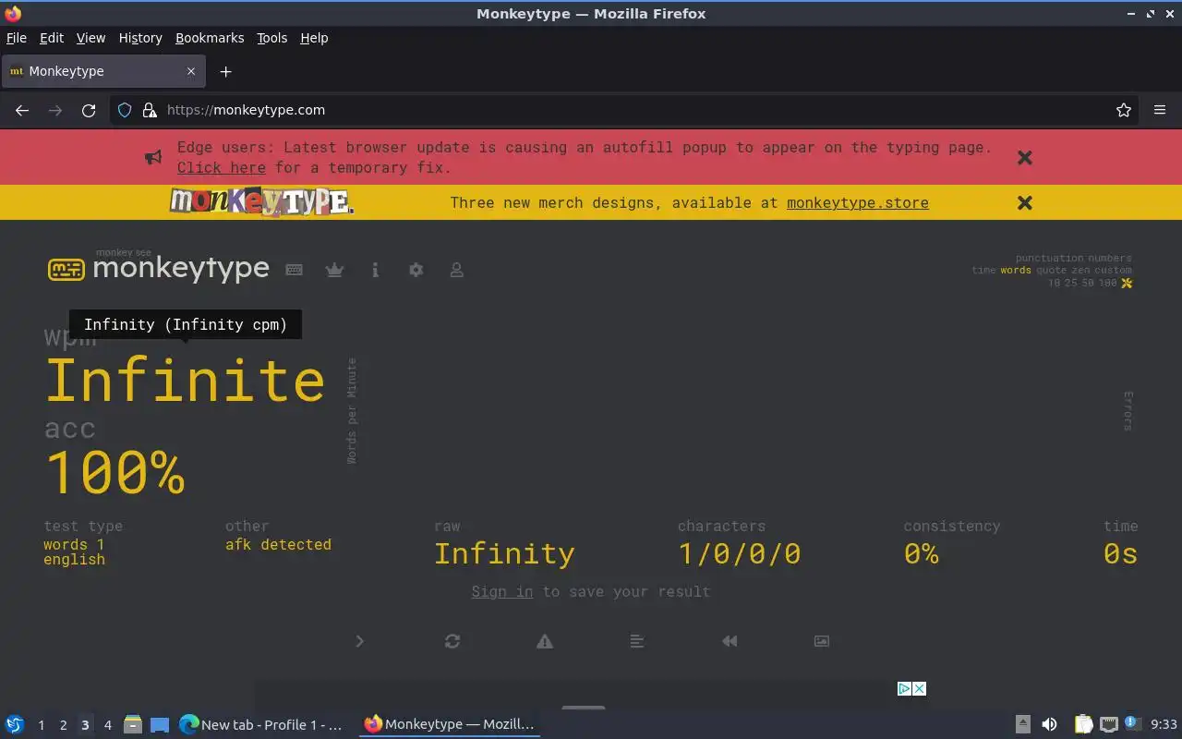This screenshot has width=1182, height=739.
Task: Open the file manager taskbar icon
Action: tap(133, 725)
